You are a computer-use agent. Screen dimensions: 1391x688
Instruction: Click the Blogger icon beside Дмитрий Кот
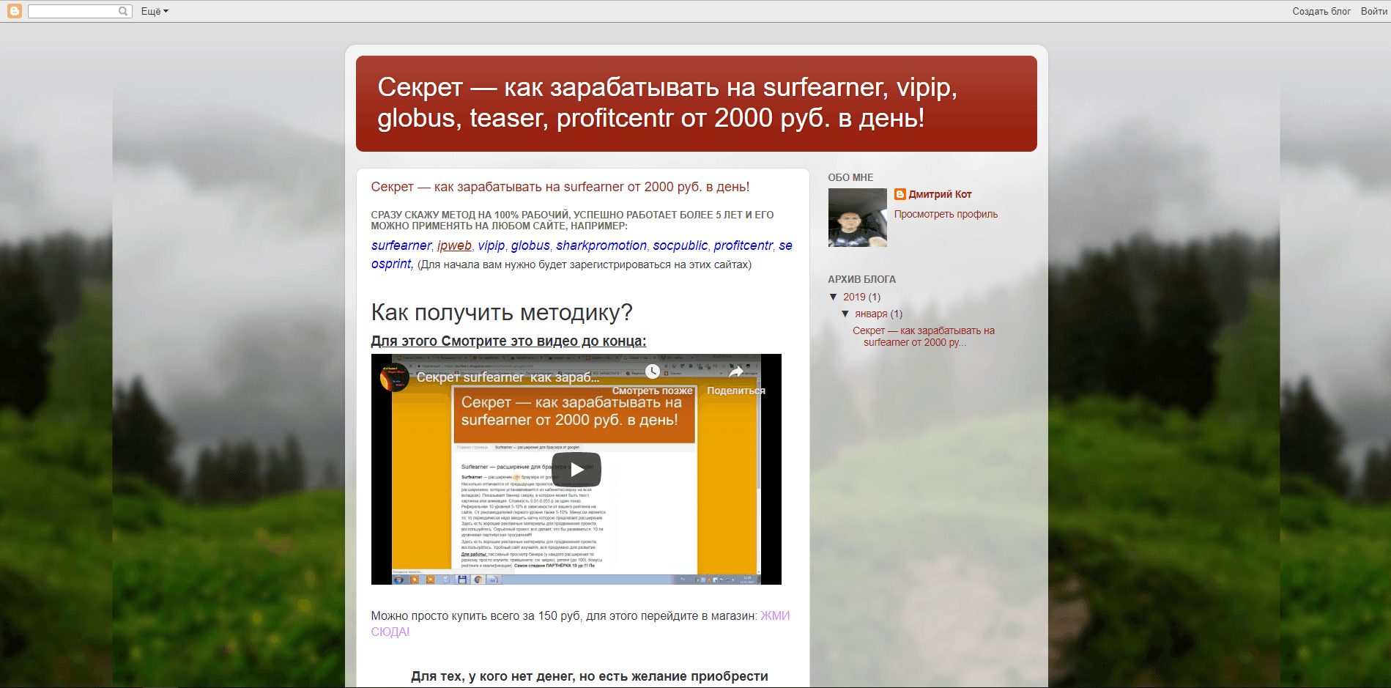[x=900, y=193]
